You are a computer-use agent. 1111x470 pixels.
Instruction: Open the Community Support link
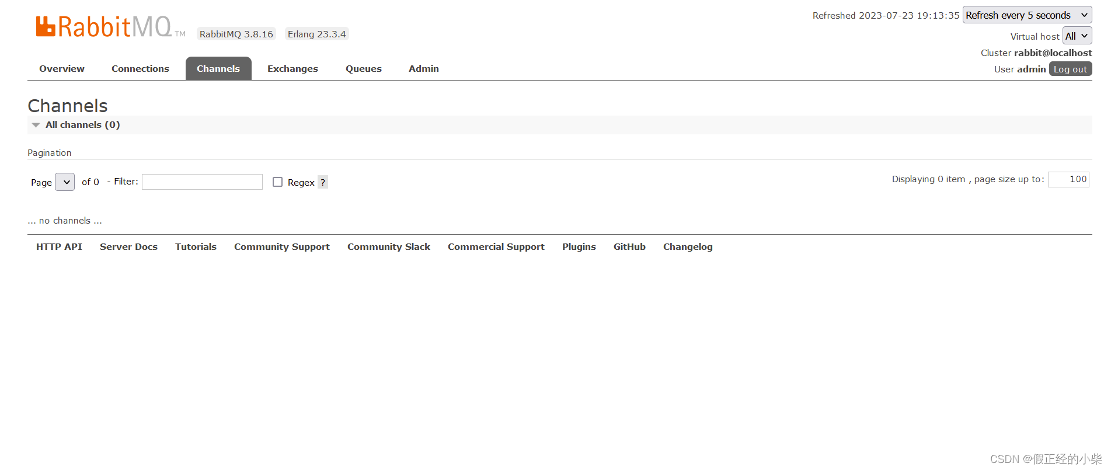[x=282, y=246]
